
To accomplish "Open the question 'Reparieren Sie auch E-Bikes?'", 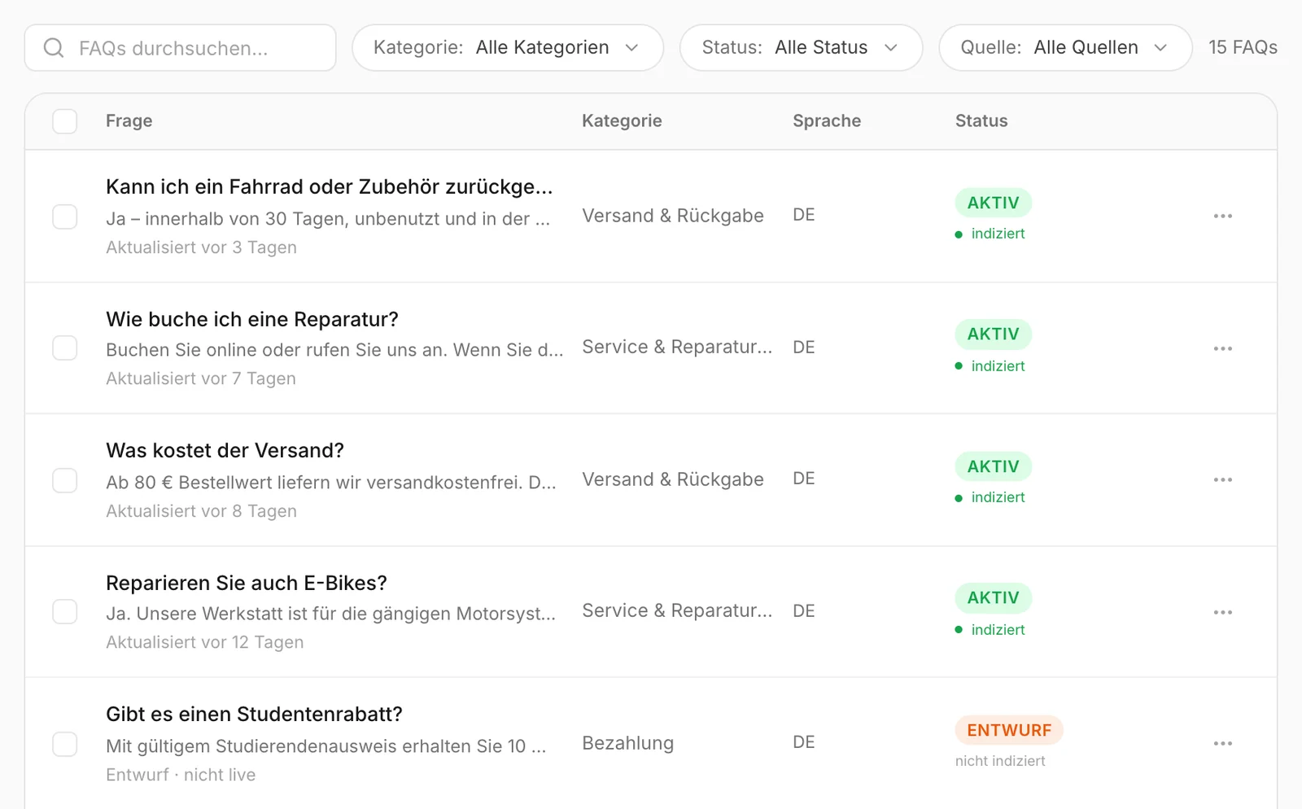I will click(x=247, y=584).
